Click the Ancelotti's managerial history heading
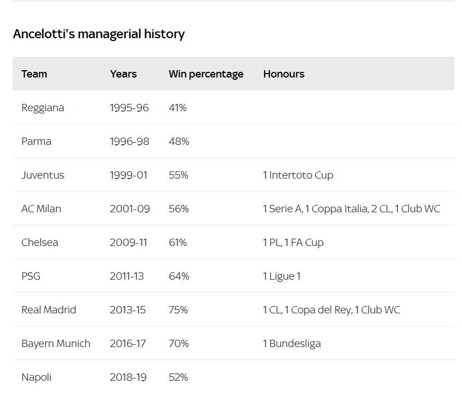462x415 pixels. (x=99, y=34)
